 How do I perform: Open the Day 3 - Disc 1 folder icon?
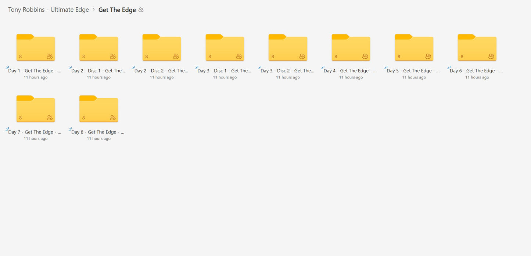coord(225,47)
